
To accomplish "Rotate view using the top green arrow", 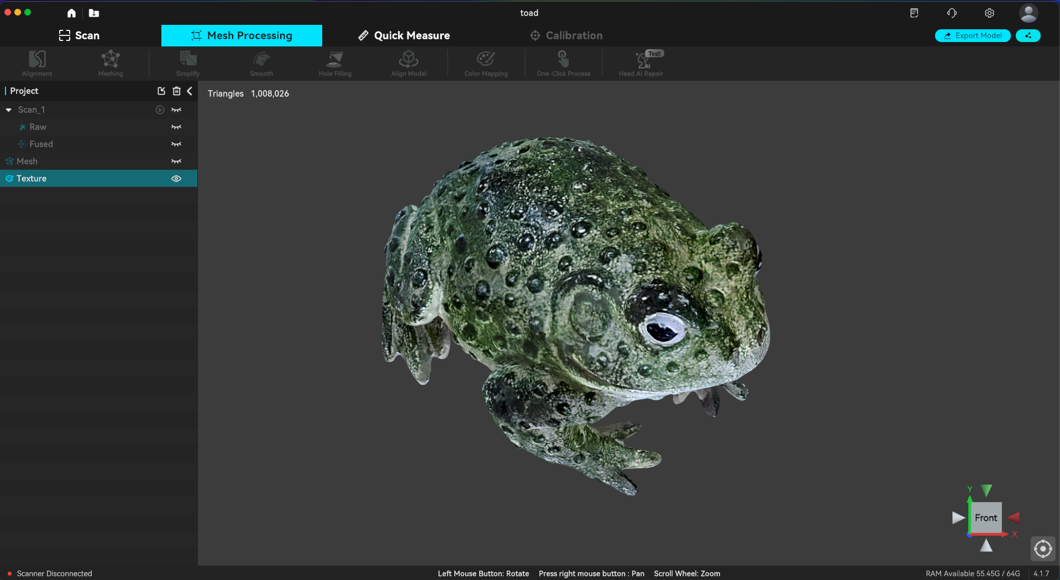I will pyautogui.click(x=986, y=490).
